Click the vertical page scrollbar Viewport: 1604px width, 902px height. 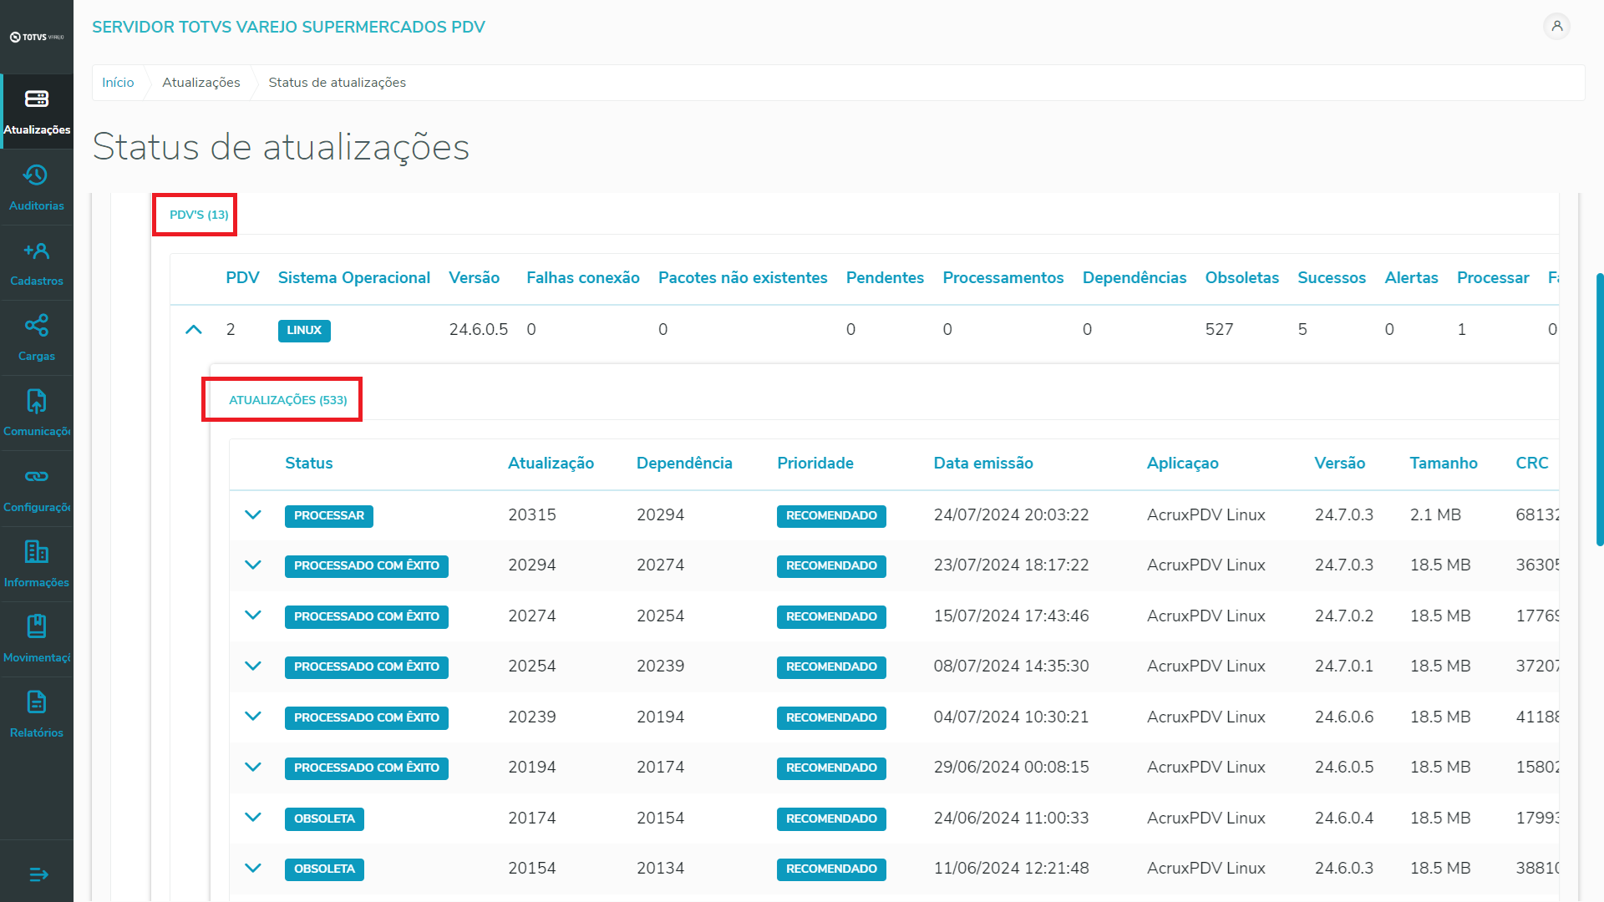(1599, 409)
